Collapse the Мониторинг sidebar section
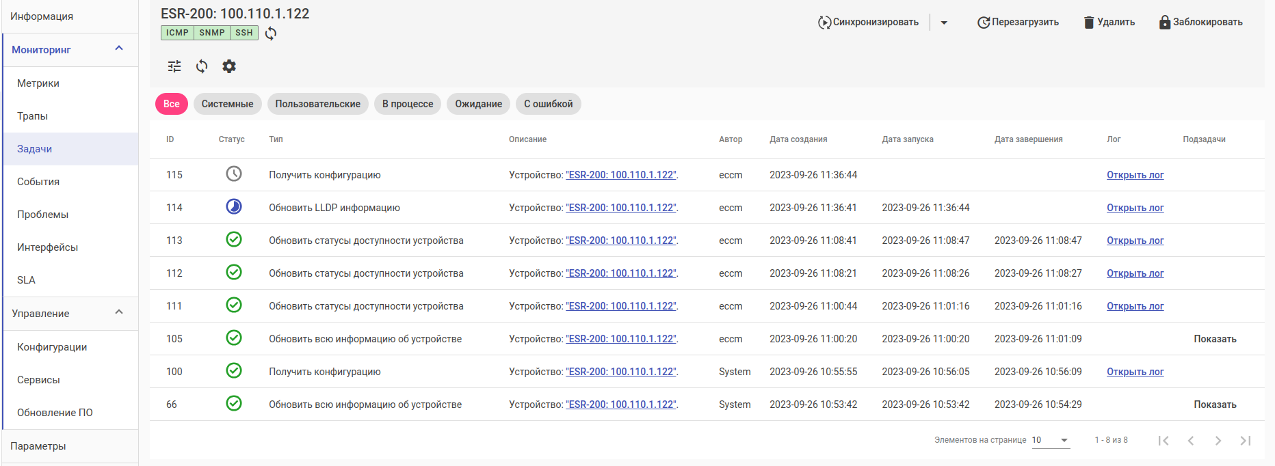This screenshot has height=466, width=1275. pyautogui.click(x=119, y=49)
